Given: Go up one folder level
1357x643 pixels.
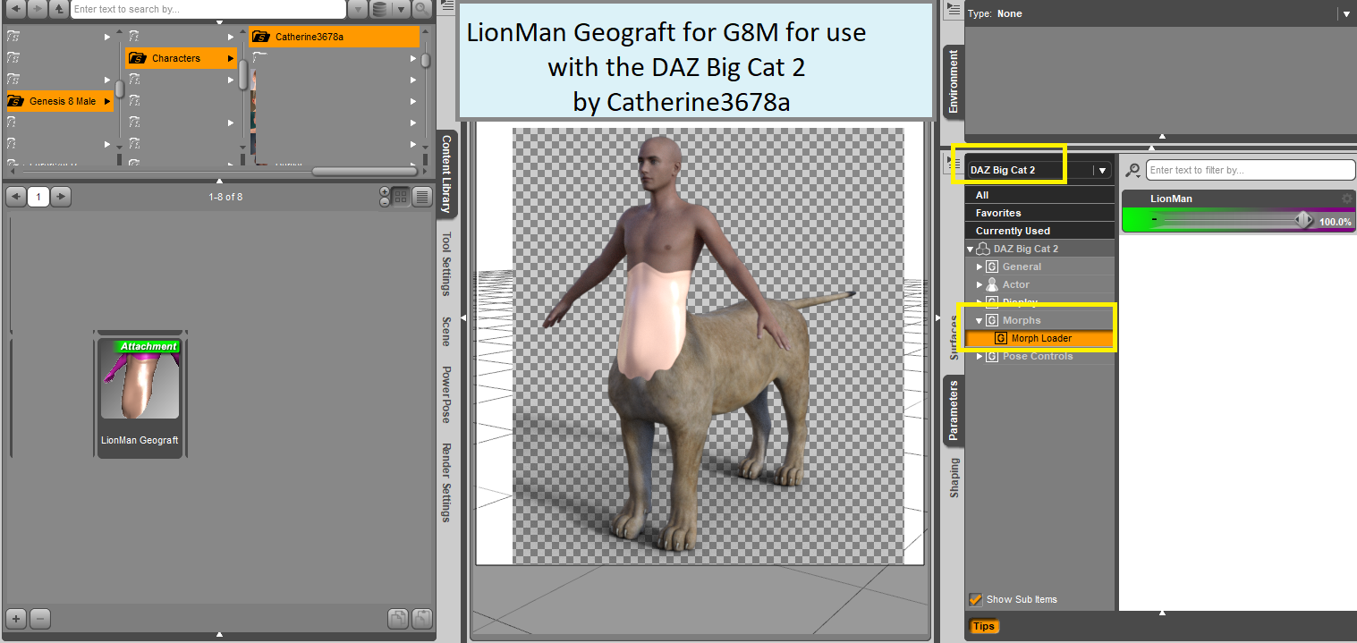Looking at the screenshot, I should click(59, 9).
